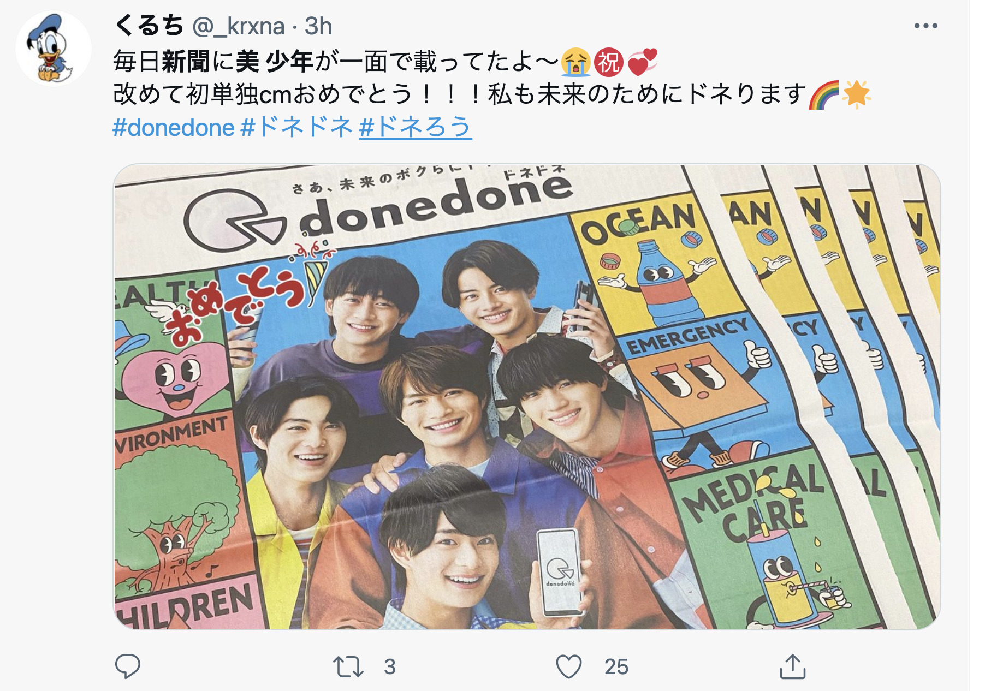View the 25 likes count

coord(616,667)
